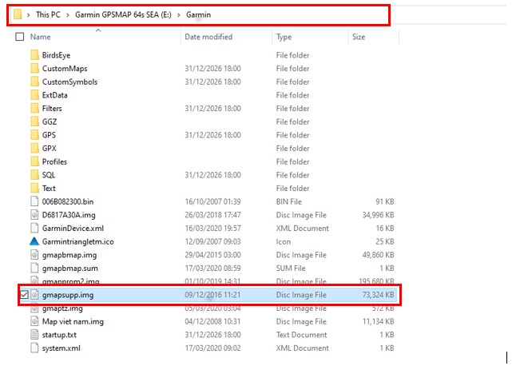Viewport: 520px width, 370px height.
Task: Click the 11,134 KB size value
Action: pyautogui.click(x=379, y=321)
